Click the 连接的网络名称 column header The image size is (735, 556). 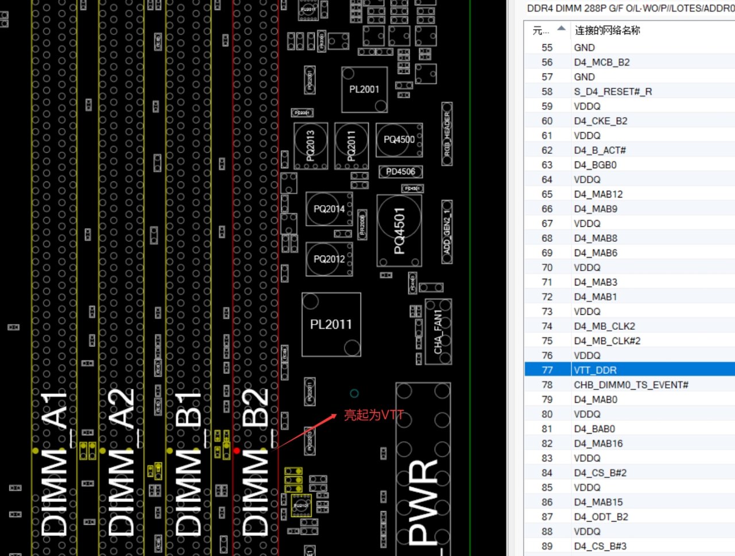coord(608,30)
